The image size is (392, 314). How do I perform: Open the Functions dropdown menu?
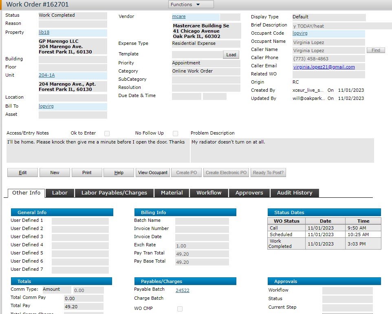pyautogui.click(x=191, y=4)
